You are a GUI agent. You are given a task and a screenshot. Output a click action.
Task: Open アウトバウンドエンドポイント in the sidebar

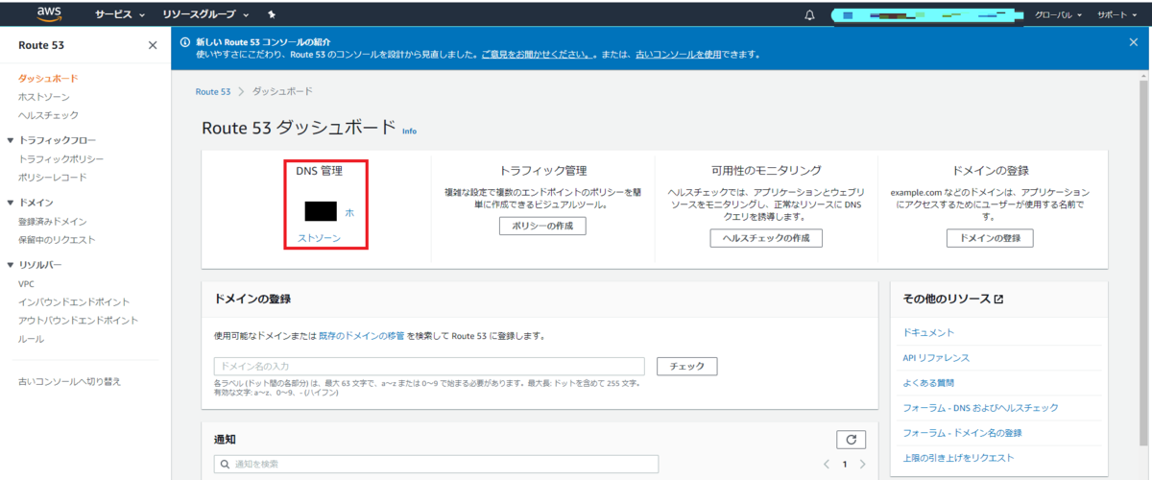coord(79,321)
